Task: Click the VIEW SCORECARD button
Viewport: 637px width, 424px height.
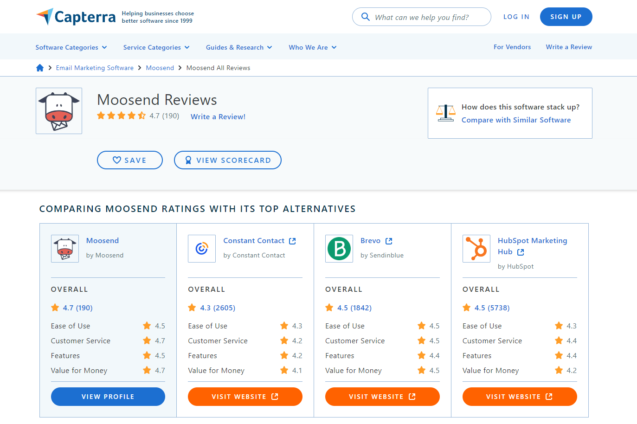Action: pos(228,160)
